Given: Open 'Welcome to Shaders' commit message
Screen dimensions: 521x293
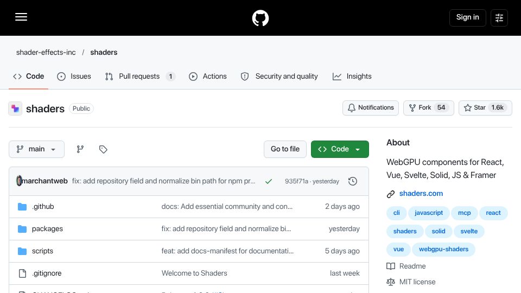Looking at the screenshot, I should coord(194,273).
